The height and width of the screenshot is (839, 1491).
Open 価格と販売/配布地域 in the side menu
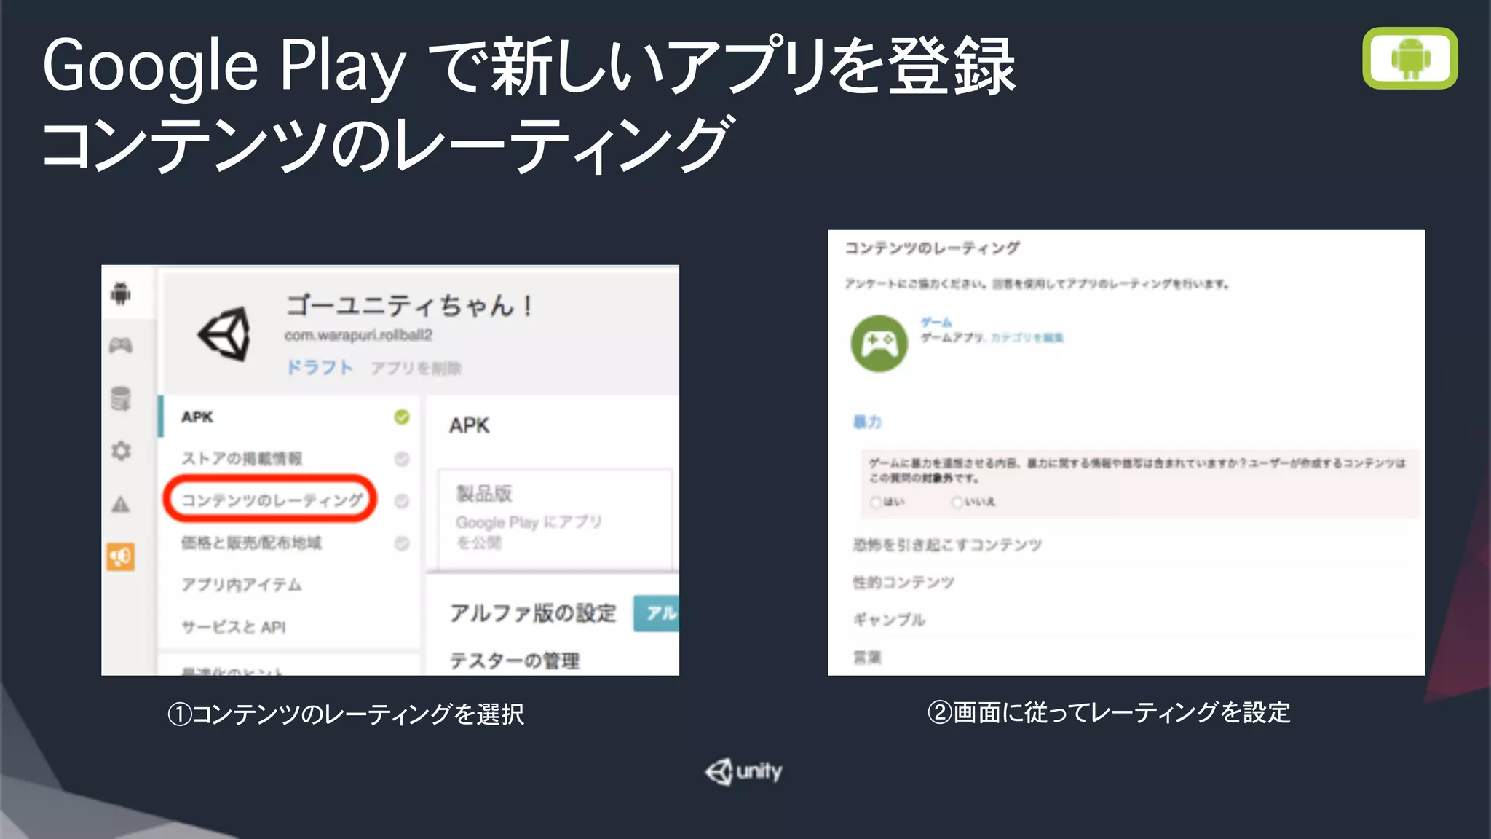pos(251,543)
